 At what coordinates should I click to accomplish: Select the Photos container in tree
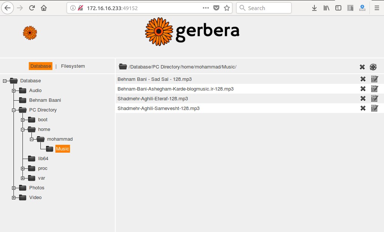tap(37, 188)
